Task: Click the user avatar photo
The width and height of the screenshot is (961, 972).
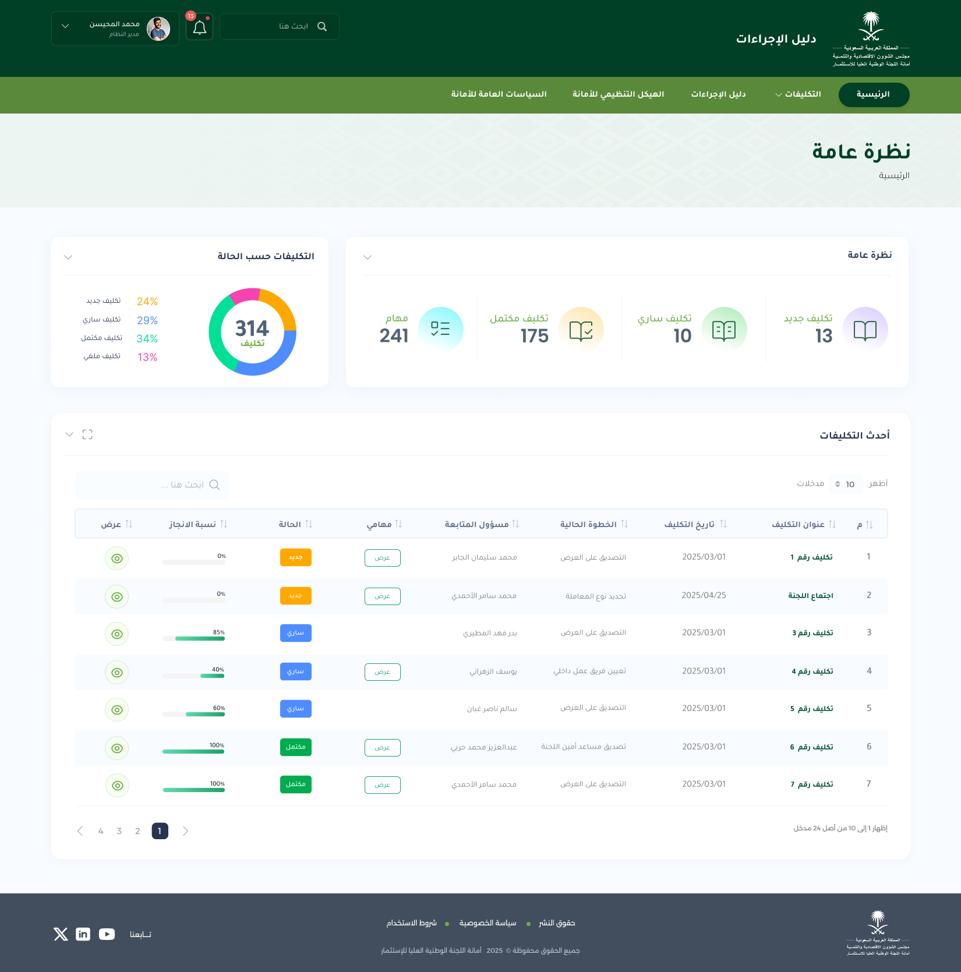Action: pyautogui.click(x=158, y=29)
